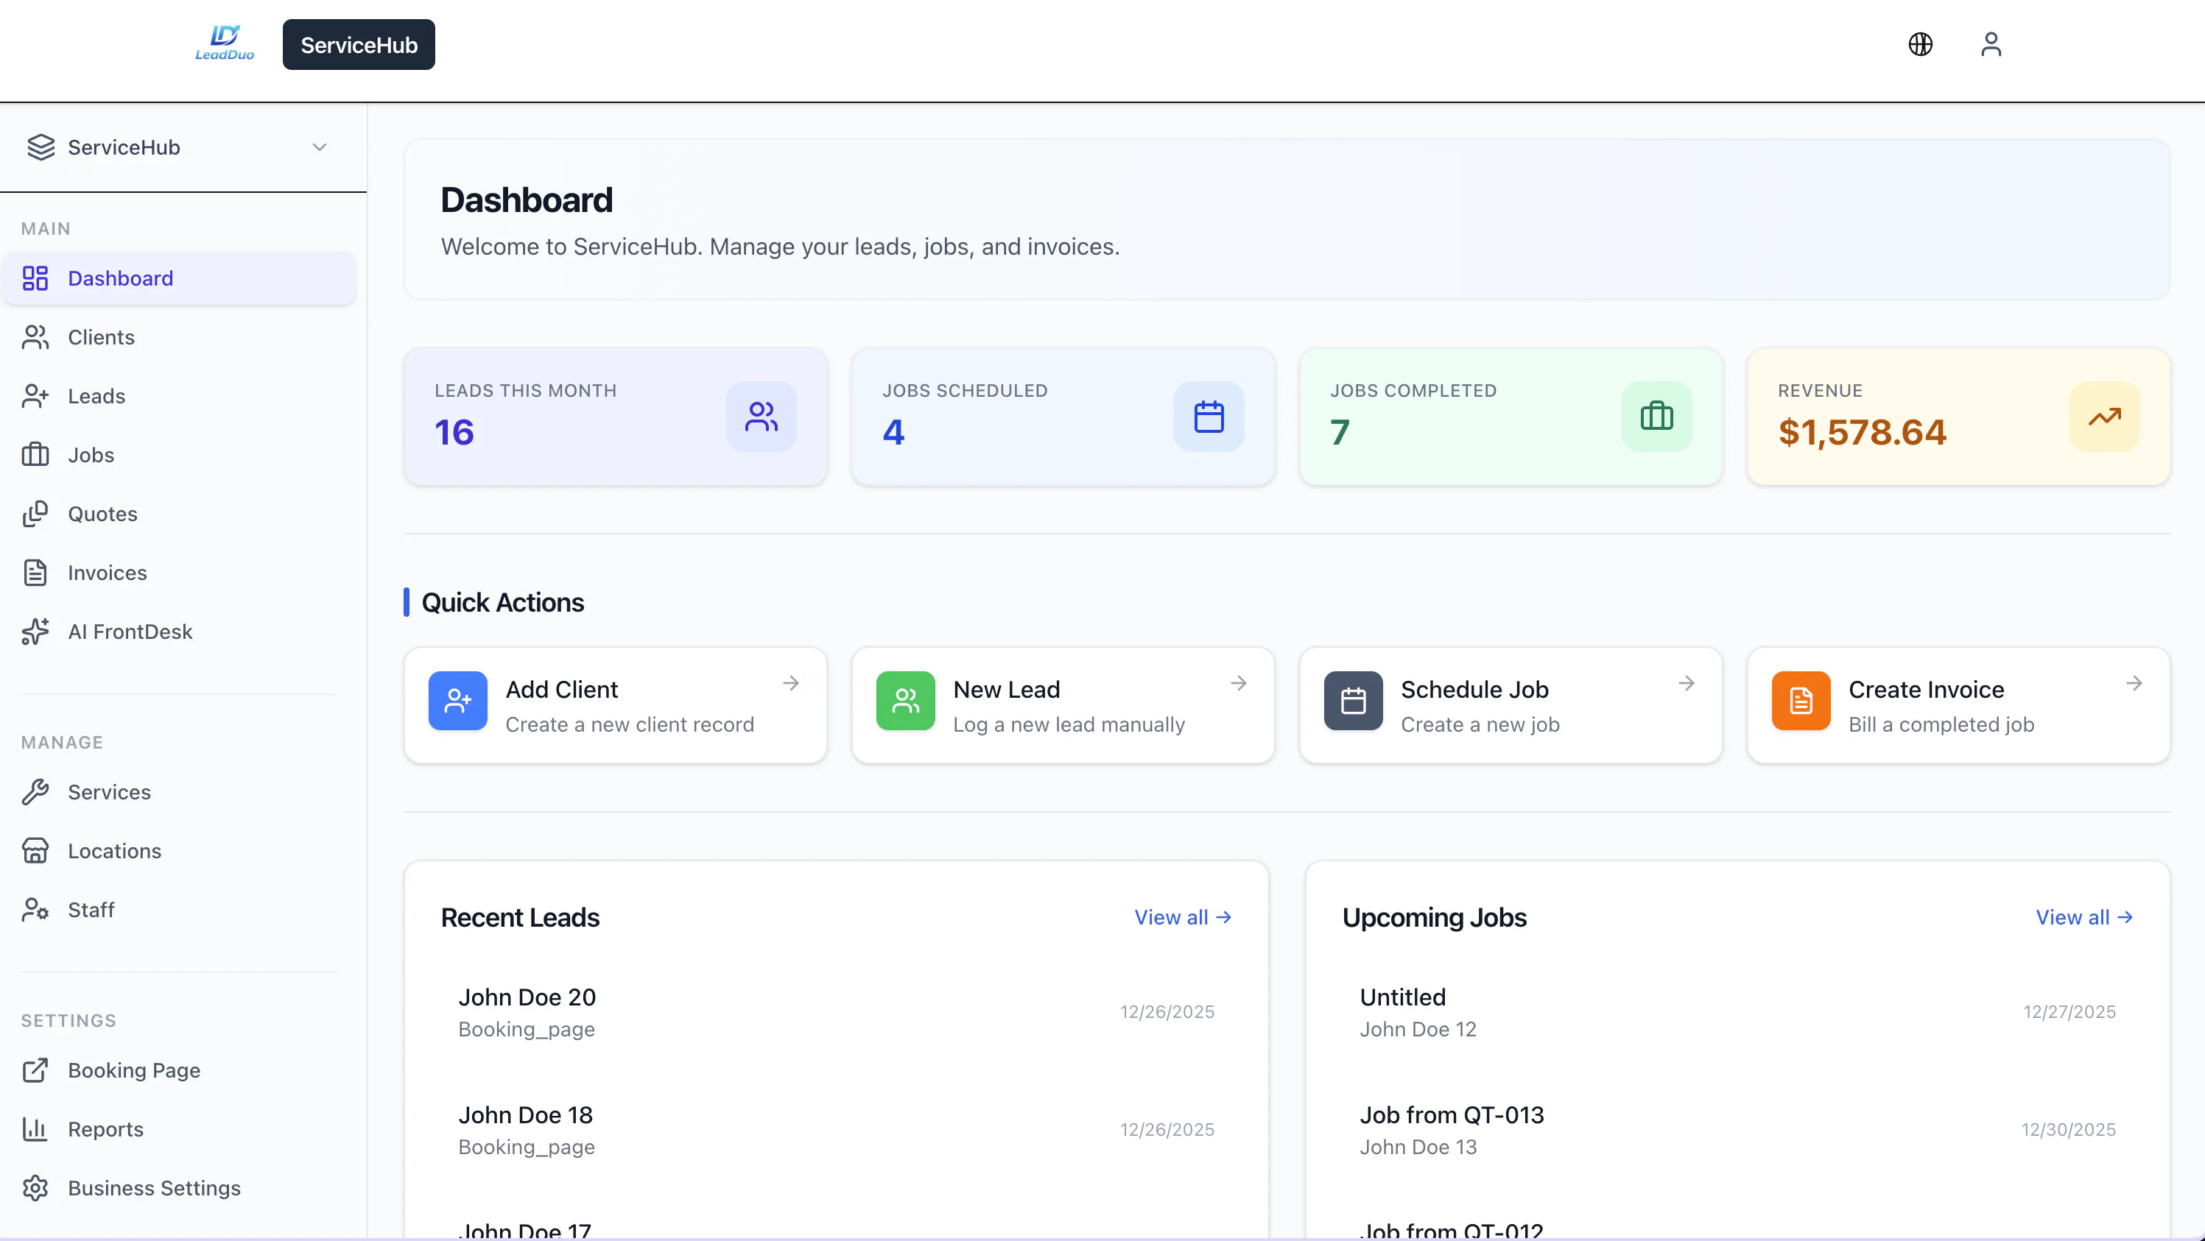Select the Locations icon under Manage
Screen dimensions: 2205x1241
pos(35,851)
